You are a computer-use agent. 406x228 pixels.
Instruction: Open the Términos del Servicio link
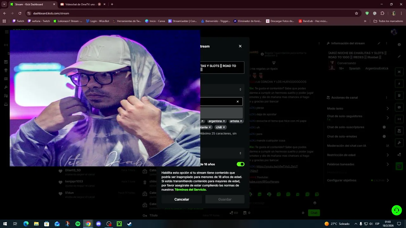(x=190, y=190)
